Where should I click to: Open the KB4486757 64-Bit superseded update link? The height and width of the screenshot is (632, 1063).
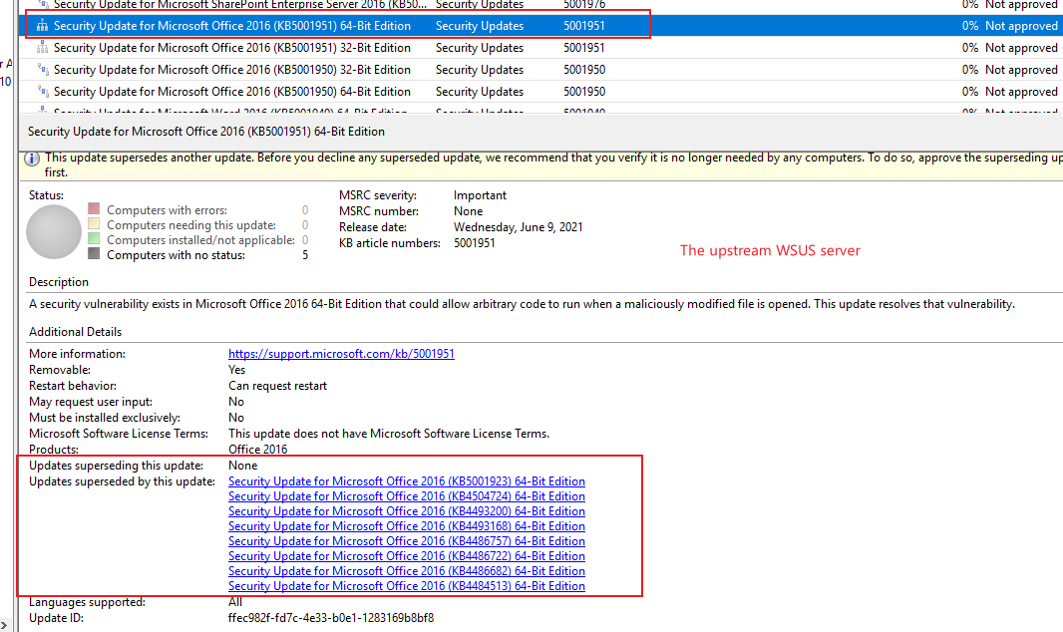(406, 540)
